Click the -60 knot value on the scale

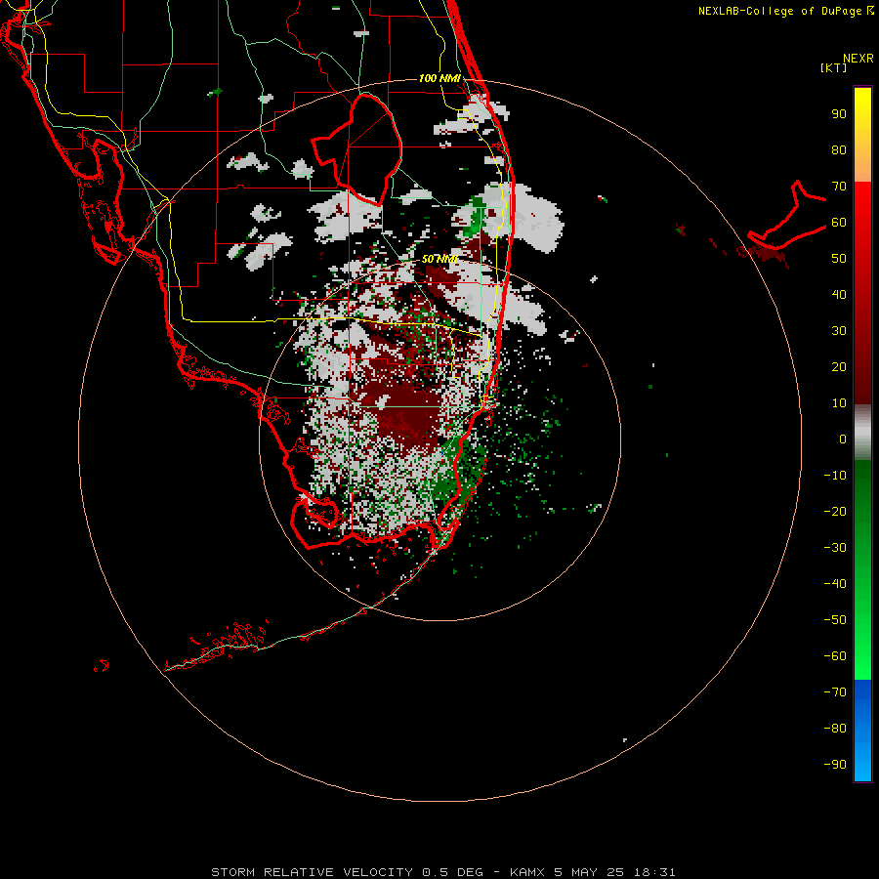(x=835, y=656)
